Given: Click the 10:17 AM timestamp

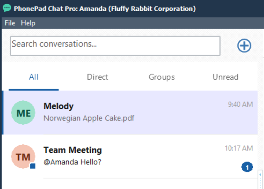Looking at the screenshot, I should (x=239, y=148).
